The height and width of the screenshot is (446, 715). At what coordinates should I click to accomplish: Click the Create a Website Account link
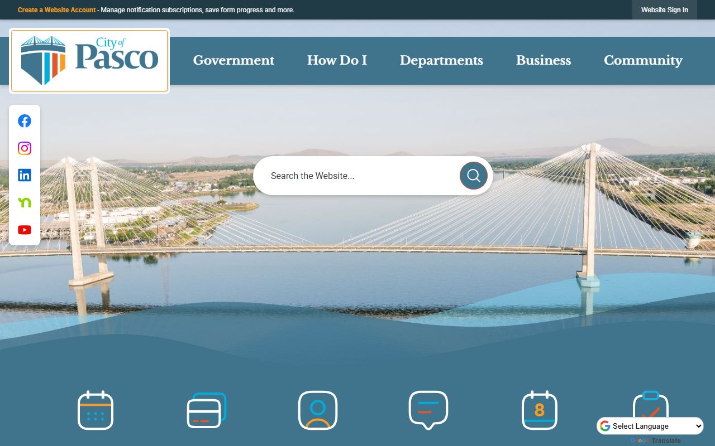pos(56,10)
